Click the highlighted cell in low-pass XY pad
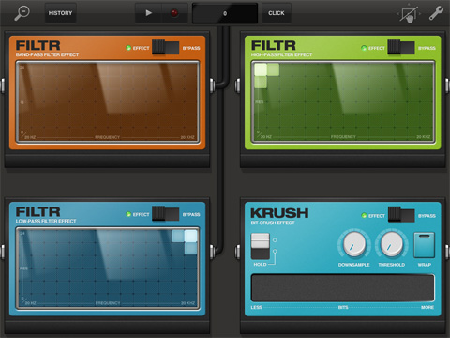This screenshot has width=450, height=338. (190, 236)
